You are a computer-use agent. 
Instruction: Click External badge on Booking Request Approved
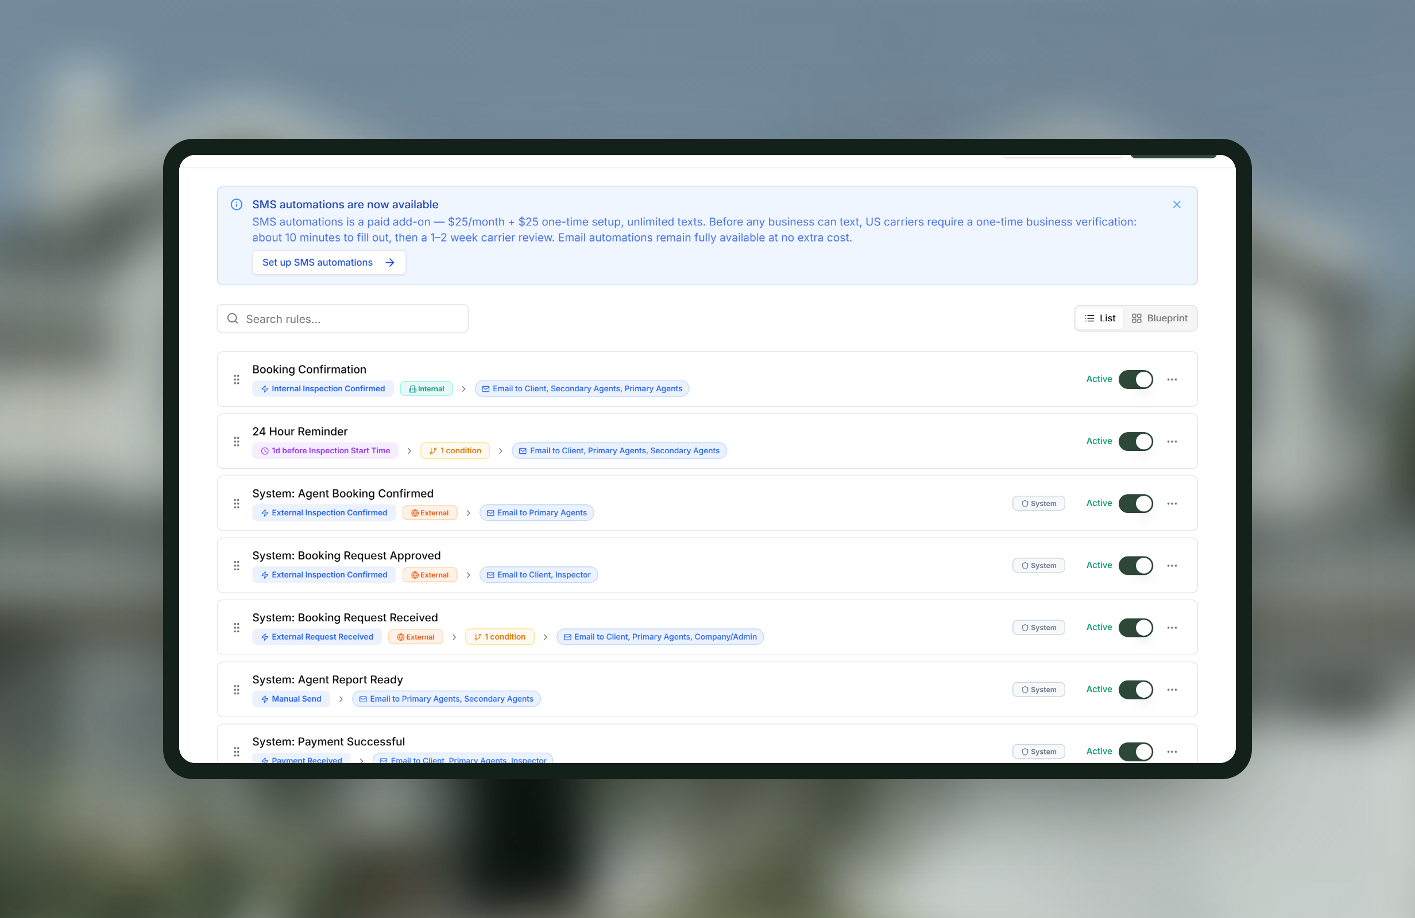coord(430,574)
